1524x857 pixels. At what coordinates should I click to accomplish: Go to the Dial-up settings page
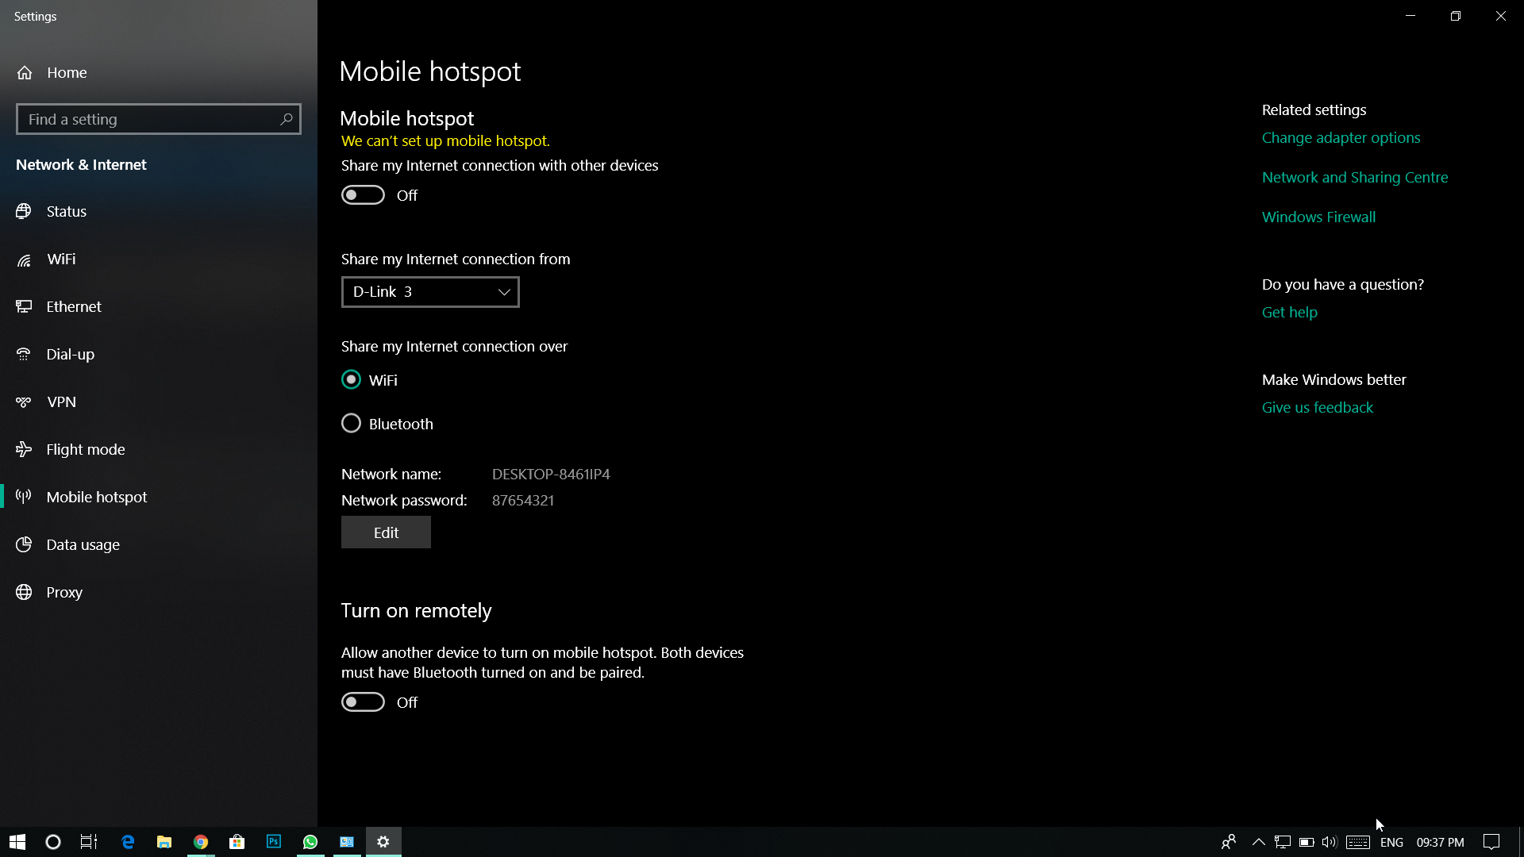(x=70, y=355)
